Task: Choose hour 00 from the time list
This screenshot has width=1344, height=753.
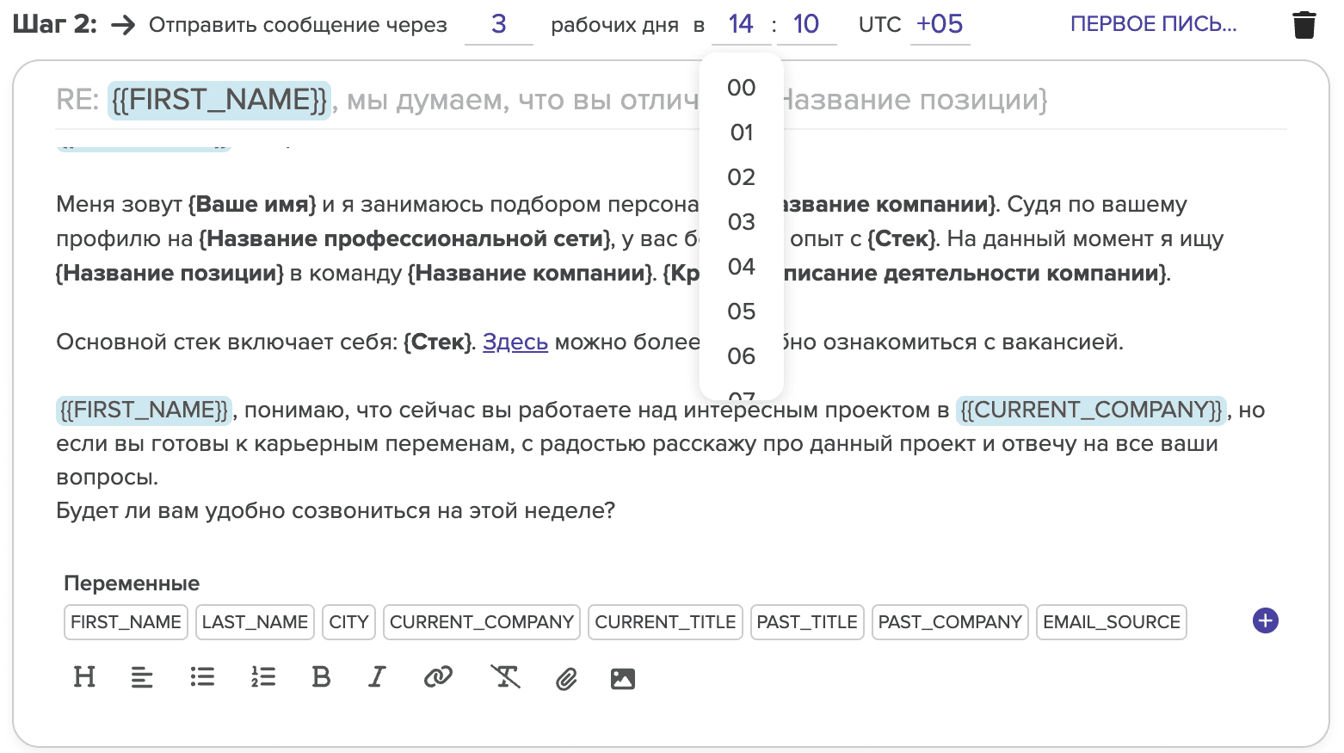Action: (x=741, y=88)
